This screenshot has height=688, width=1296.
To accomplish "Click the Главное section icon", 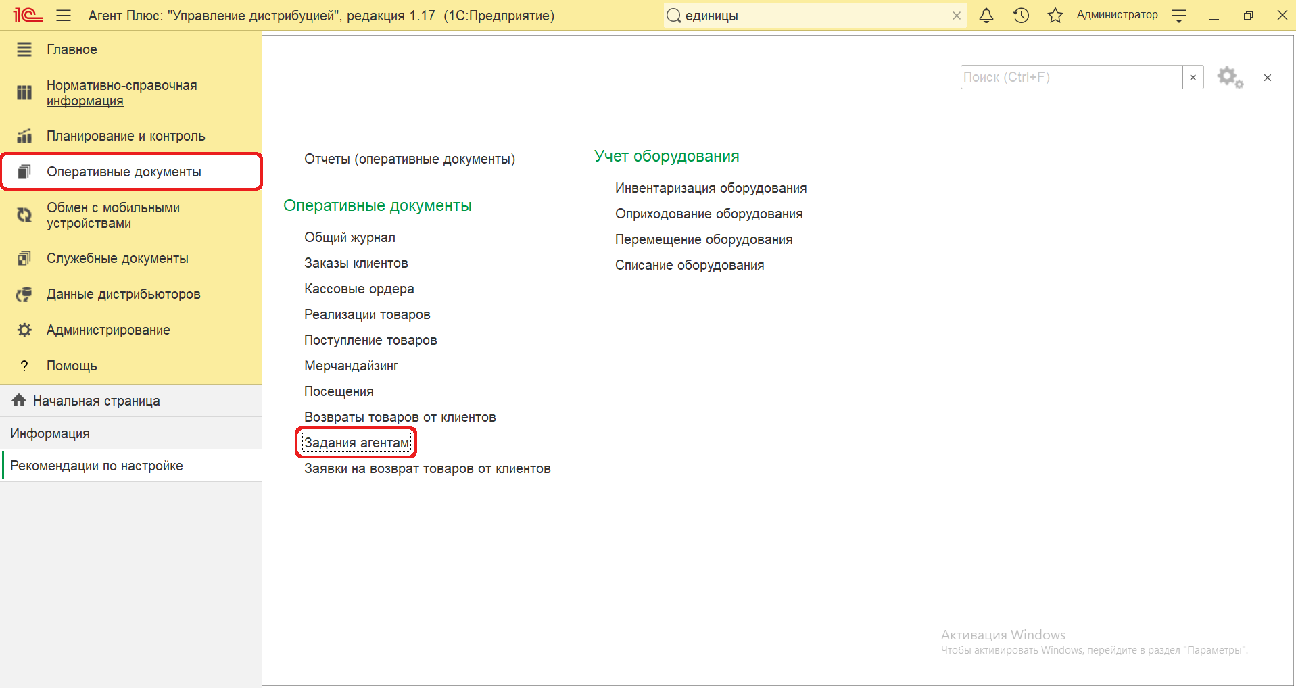I will click(24, 49).
